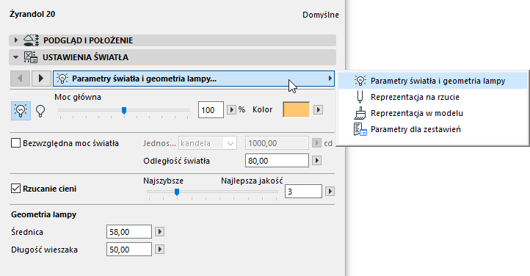Select Reprezentacja na rzucie menu entry
The width and height of the screenshot is (530, 276).
432,97
